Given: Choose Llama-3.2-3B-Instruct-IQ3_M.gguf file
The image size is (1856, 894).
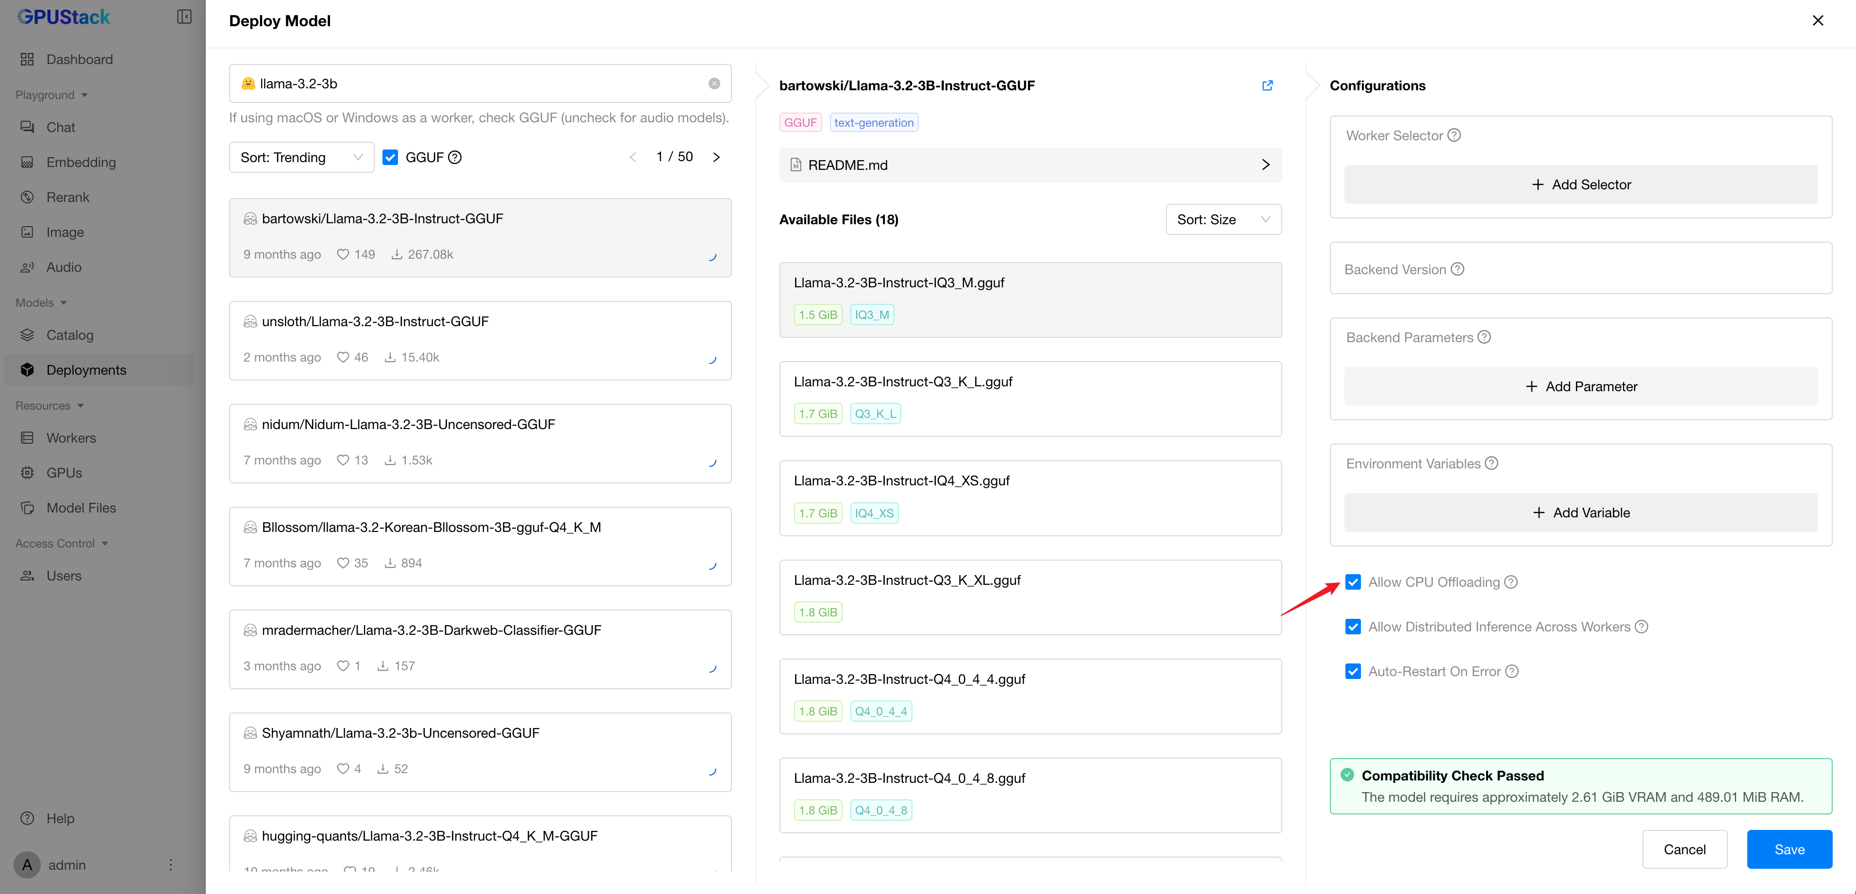Looking at the screenshot, I should point(1030,299).
